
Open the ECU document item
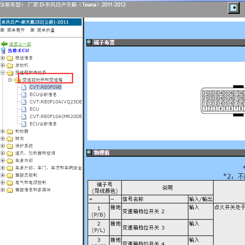tap(34, 109)
